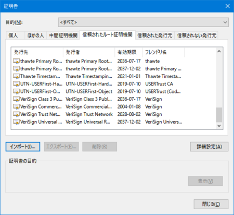Click certificate icon beside VeriSign Trust Network row
Image resolution: width=234 pixels, height=215 pixels.
coord(16,114)
